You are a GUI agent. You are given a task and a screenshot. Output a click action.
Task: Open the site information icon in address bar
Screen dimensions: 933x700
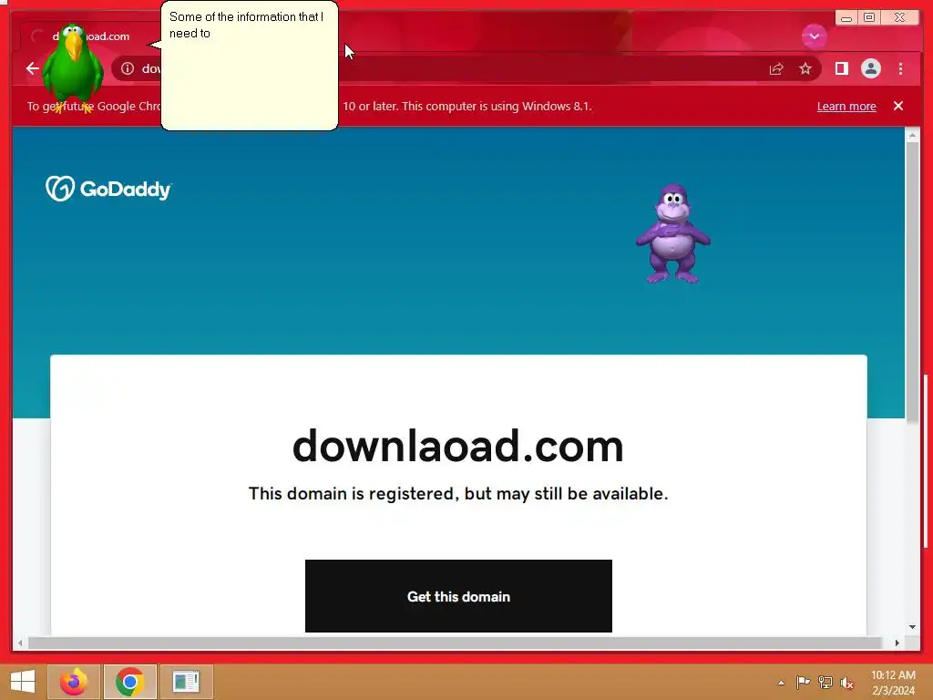pyautogui.click(x=128, y=68)
